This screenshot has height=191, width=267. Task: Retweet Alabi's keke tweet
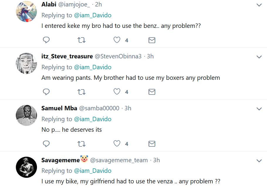click(x=81, y=40)
